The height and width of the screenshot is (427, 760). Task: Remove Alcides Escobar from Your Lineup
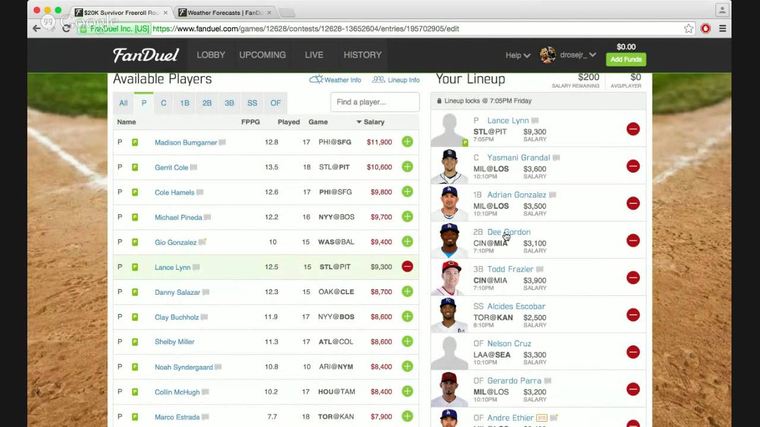tap(633, 315)
